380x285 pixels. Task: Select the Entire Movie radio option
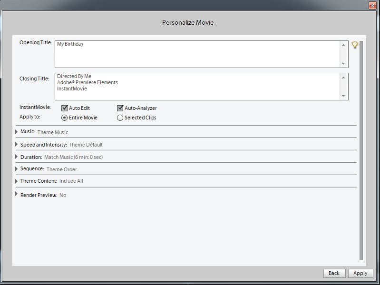click(x=64, y=118)
